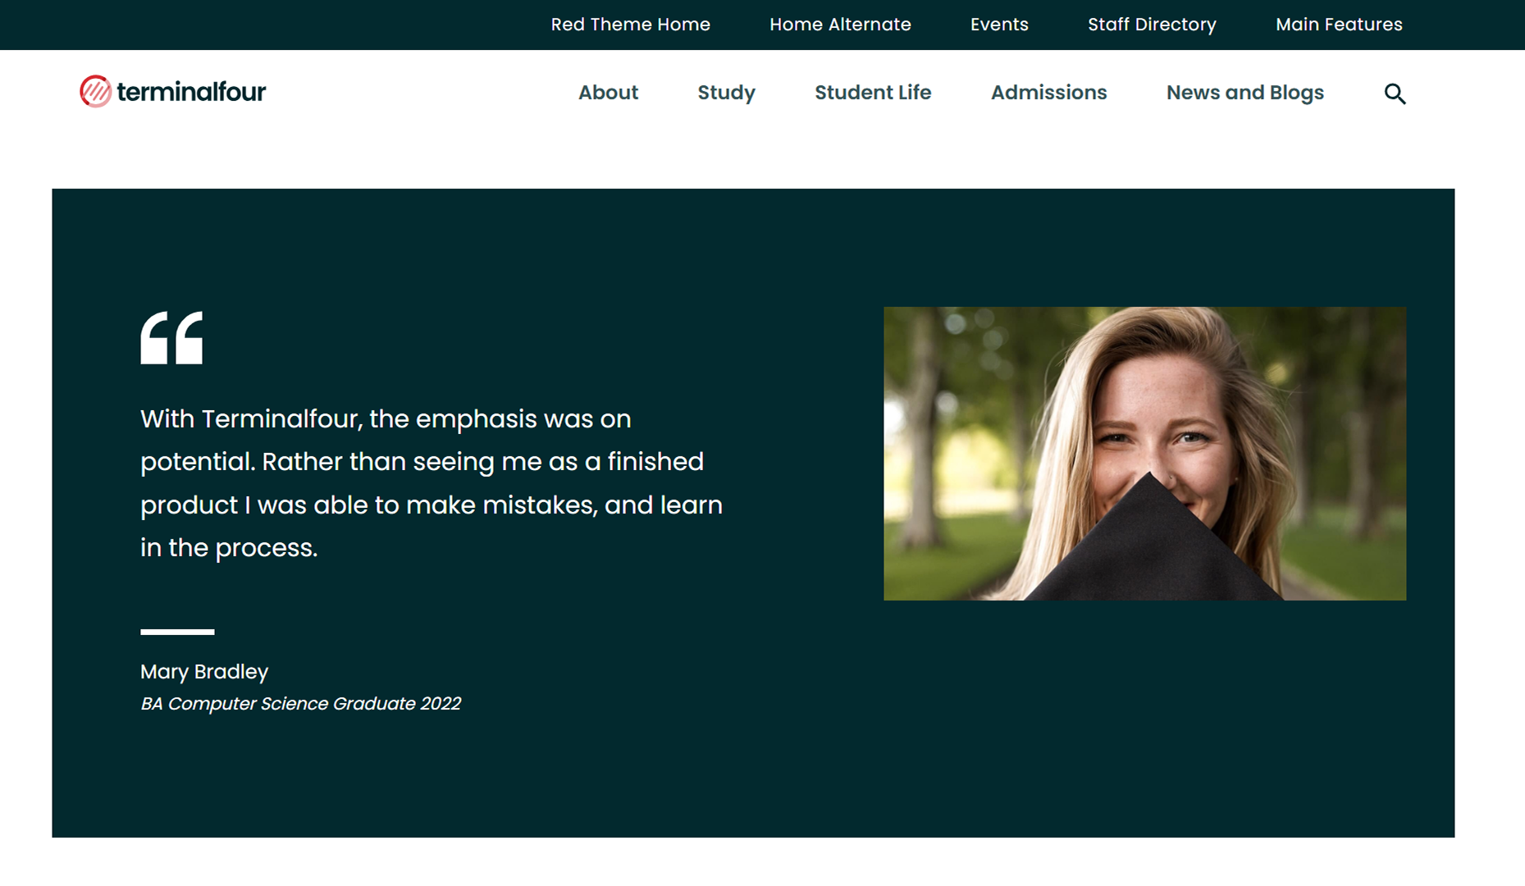
Task: Click the white divider line above the name
Action: pyautogui.click(x=177, y=632)
